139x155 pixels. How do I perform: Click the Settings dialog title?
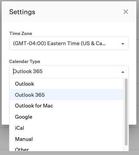pyautogui.click(x=22, y=12)
